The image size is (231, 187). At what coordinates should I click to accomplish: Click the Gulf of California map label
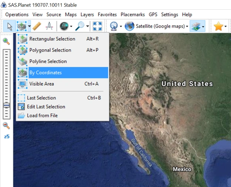coord(141,153)
